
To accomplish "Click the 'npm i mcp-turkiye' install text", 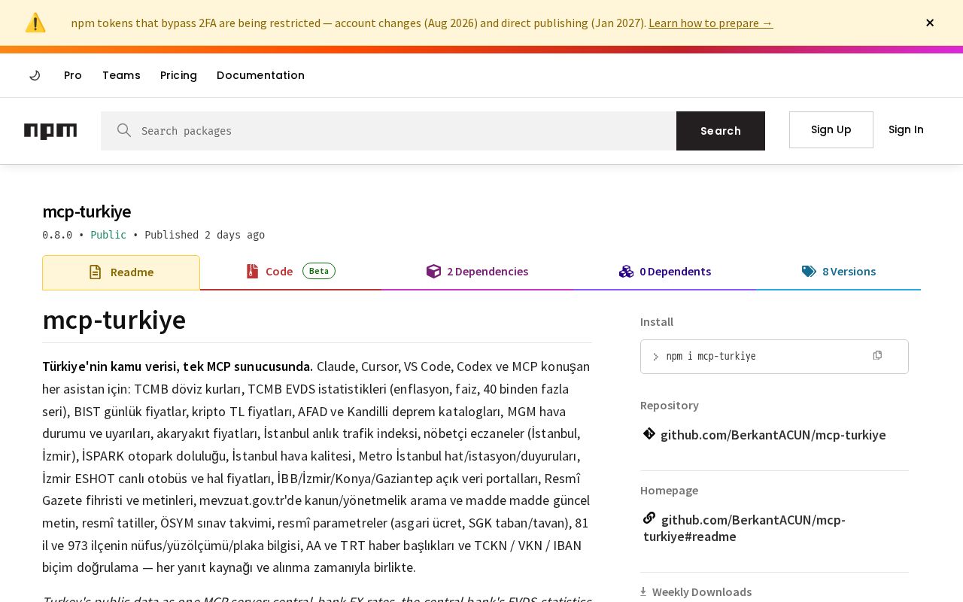I will (x=711, y=357).
